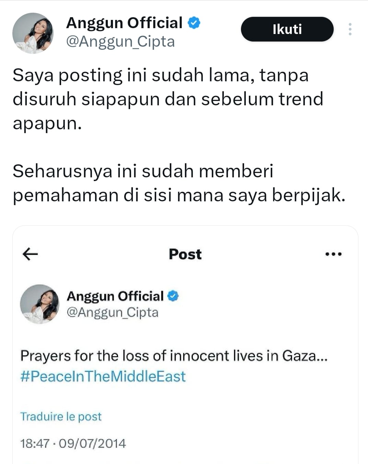Click the 18:47 timestamp of quoted post
Image resolution: width=368 pixels, height=464 pixels.
click(35, 443)
